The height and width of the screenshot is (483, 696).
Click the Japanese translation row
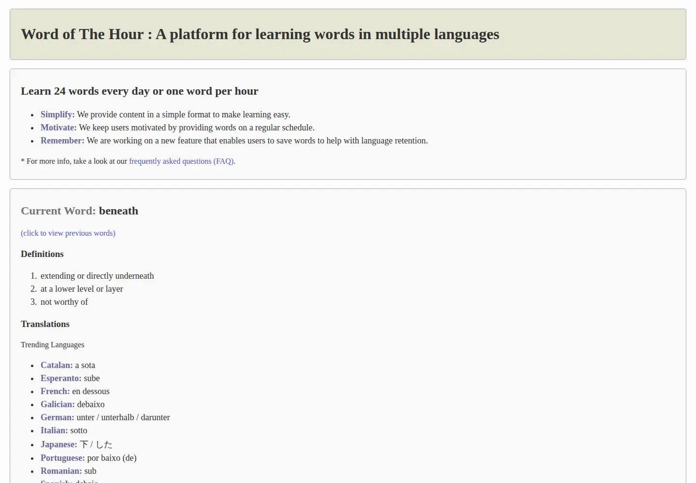click(x=76, y=444)
